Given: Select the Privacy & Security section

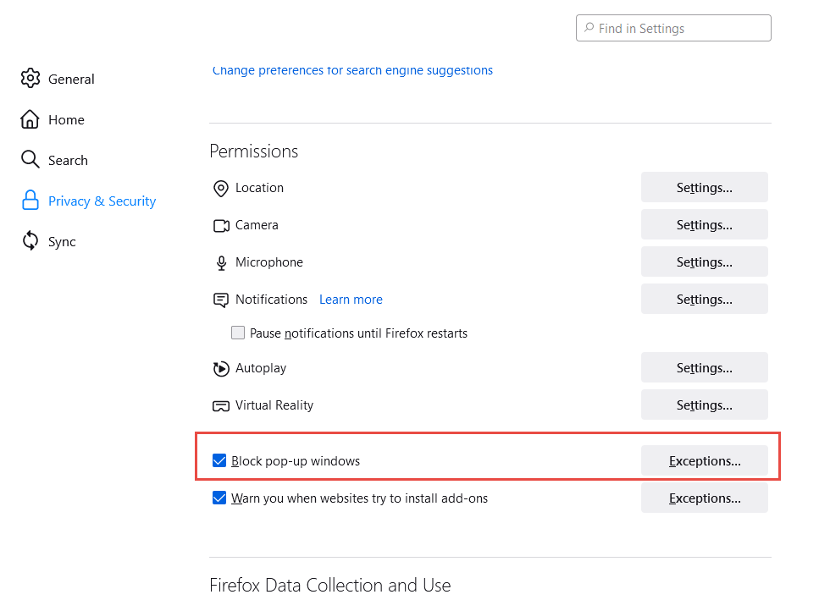Looking at the screenshot, I should click(102, 201).
